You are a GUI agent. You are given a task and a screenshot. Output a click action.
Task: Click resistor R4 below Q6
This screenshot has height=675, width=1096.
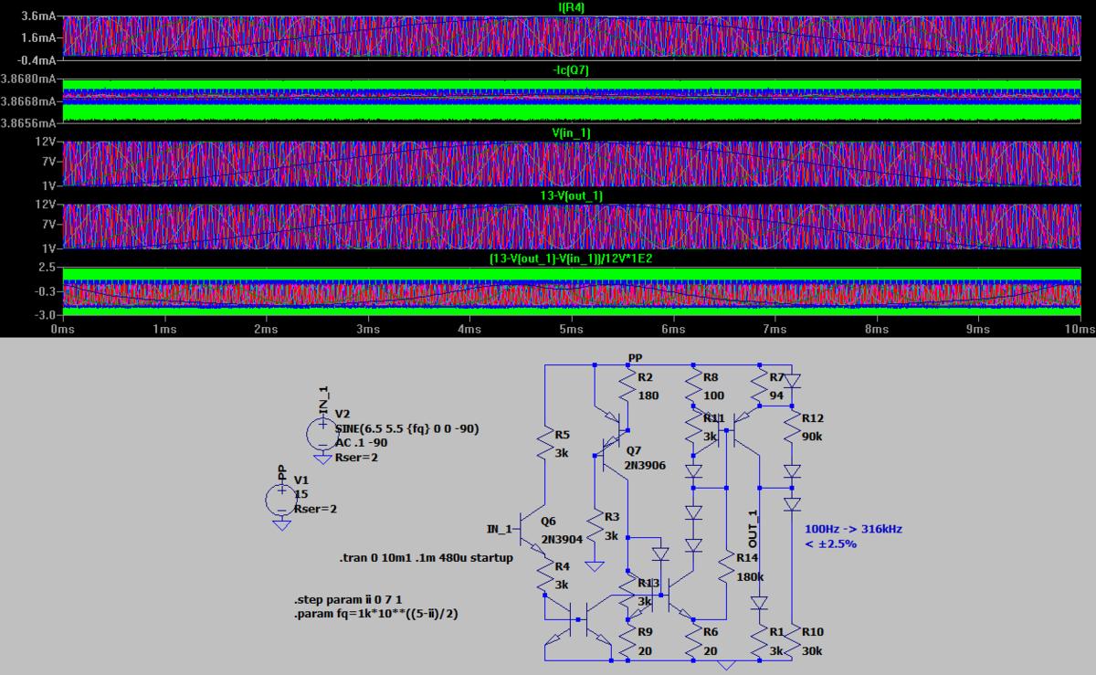pos(545,576)
